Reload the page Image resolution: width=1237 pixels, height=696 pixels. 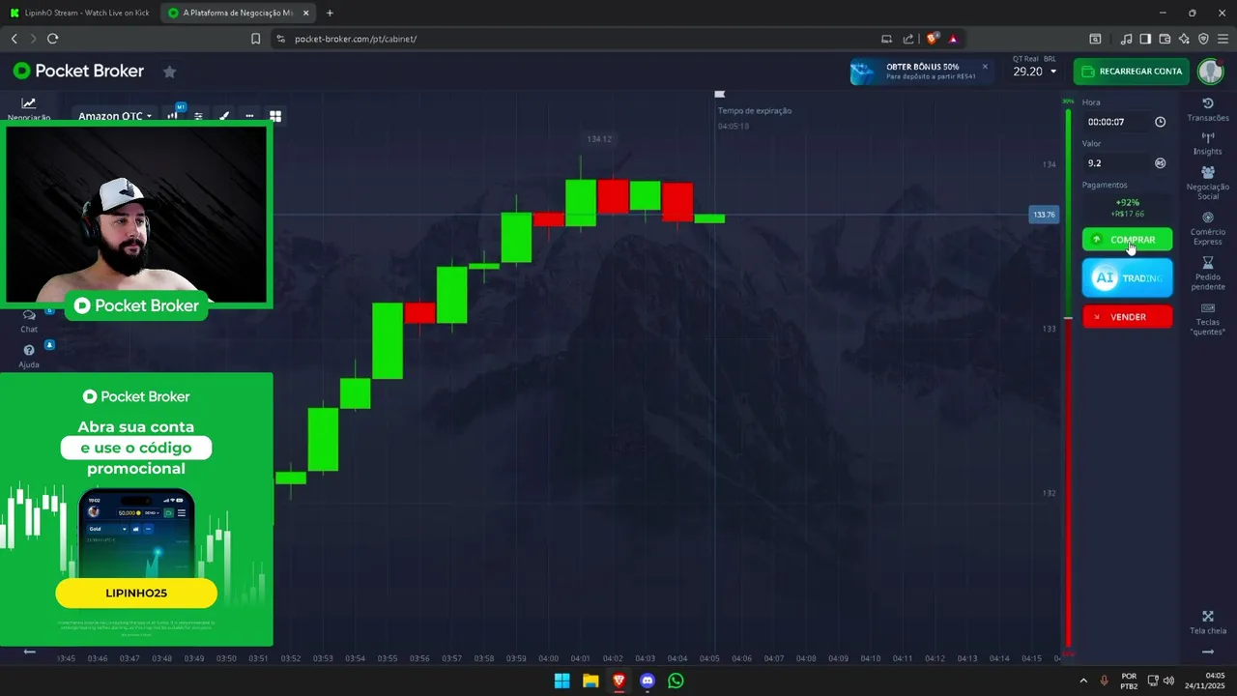click(52, 39)
